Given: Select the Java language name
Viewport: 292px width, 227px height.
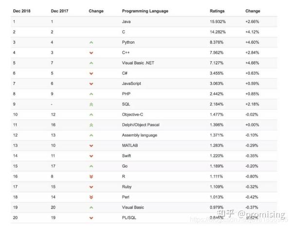Looking at the screenshot, I should coord(126,21).
